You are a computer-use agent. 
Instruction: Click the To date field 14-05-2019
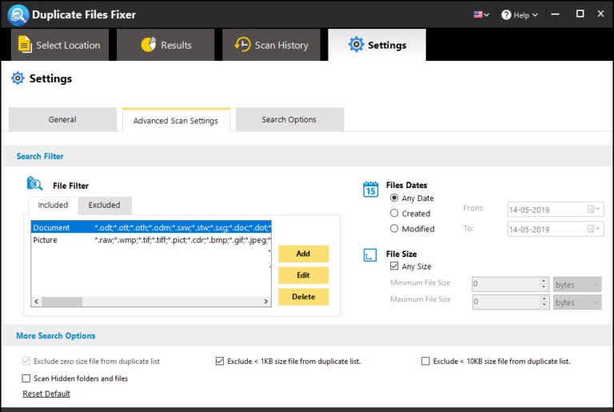[556, 229]
